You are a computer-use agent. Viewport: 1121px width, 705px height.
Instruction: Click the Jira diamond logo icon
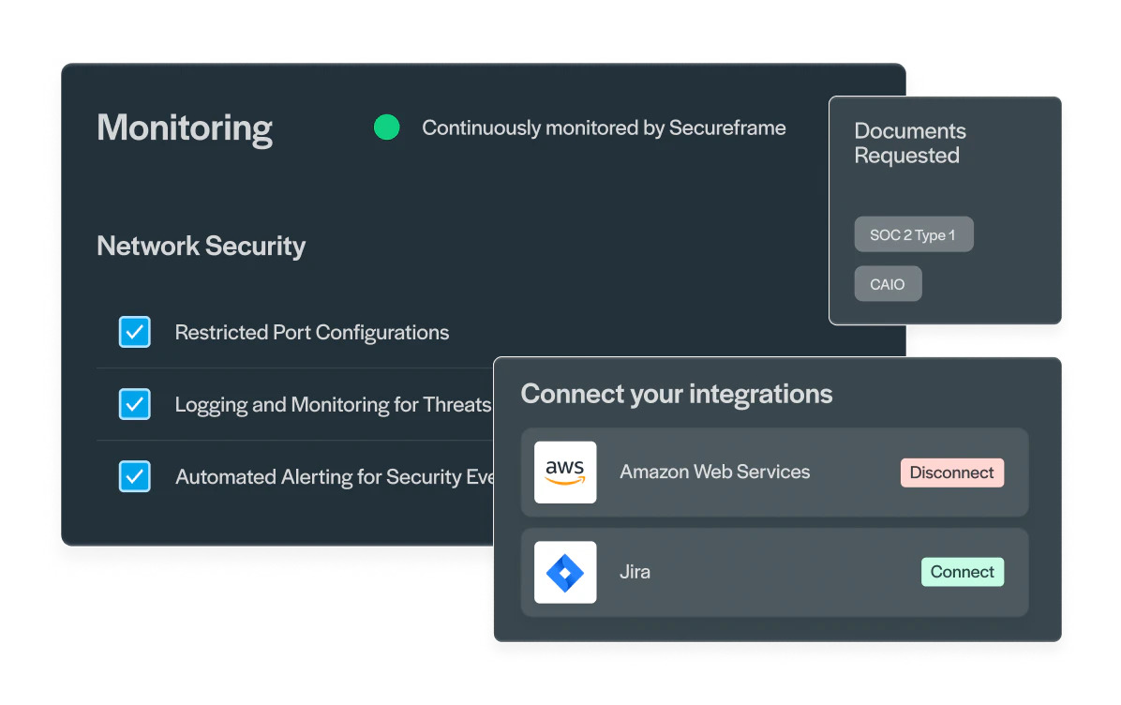[x=565, y=572]
